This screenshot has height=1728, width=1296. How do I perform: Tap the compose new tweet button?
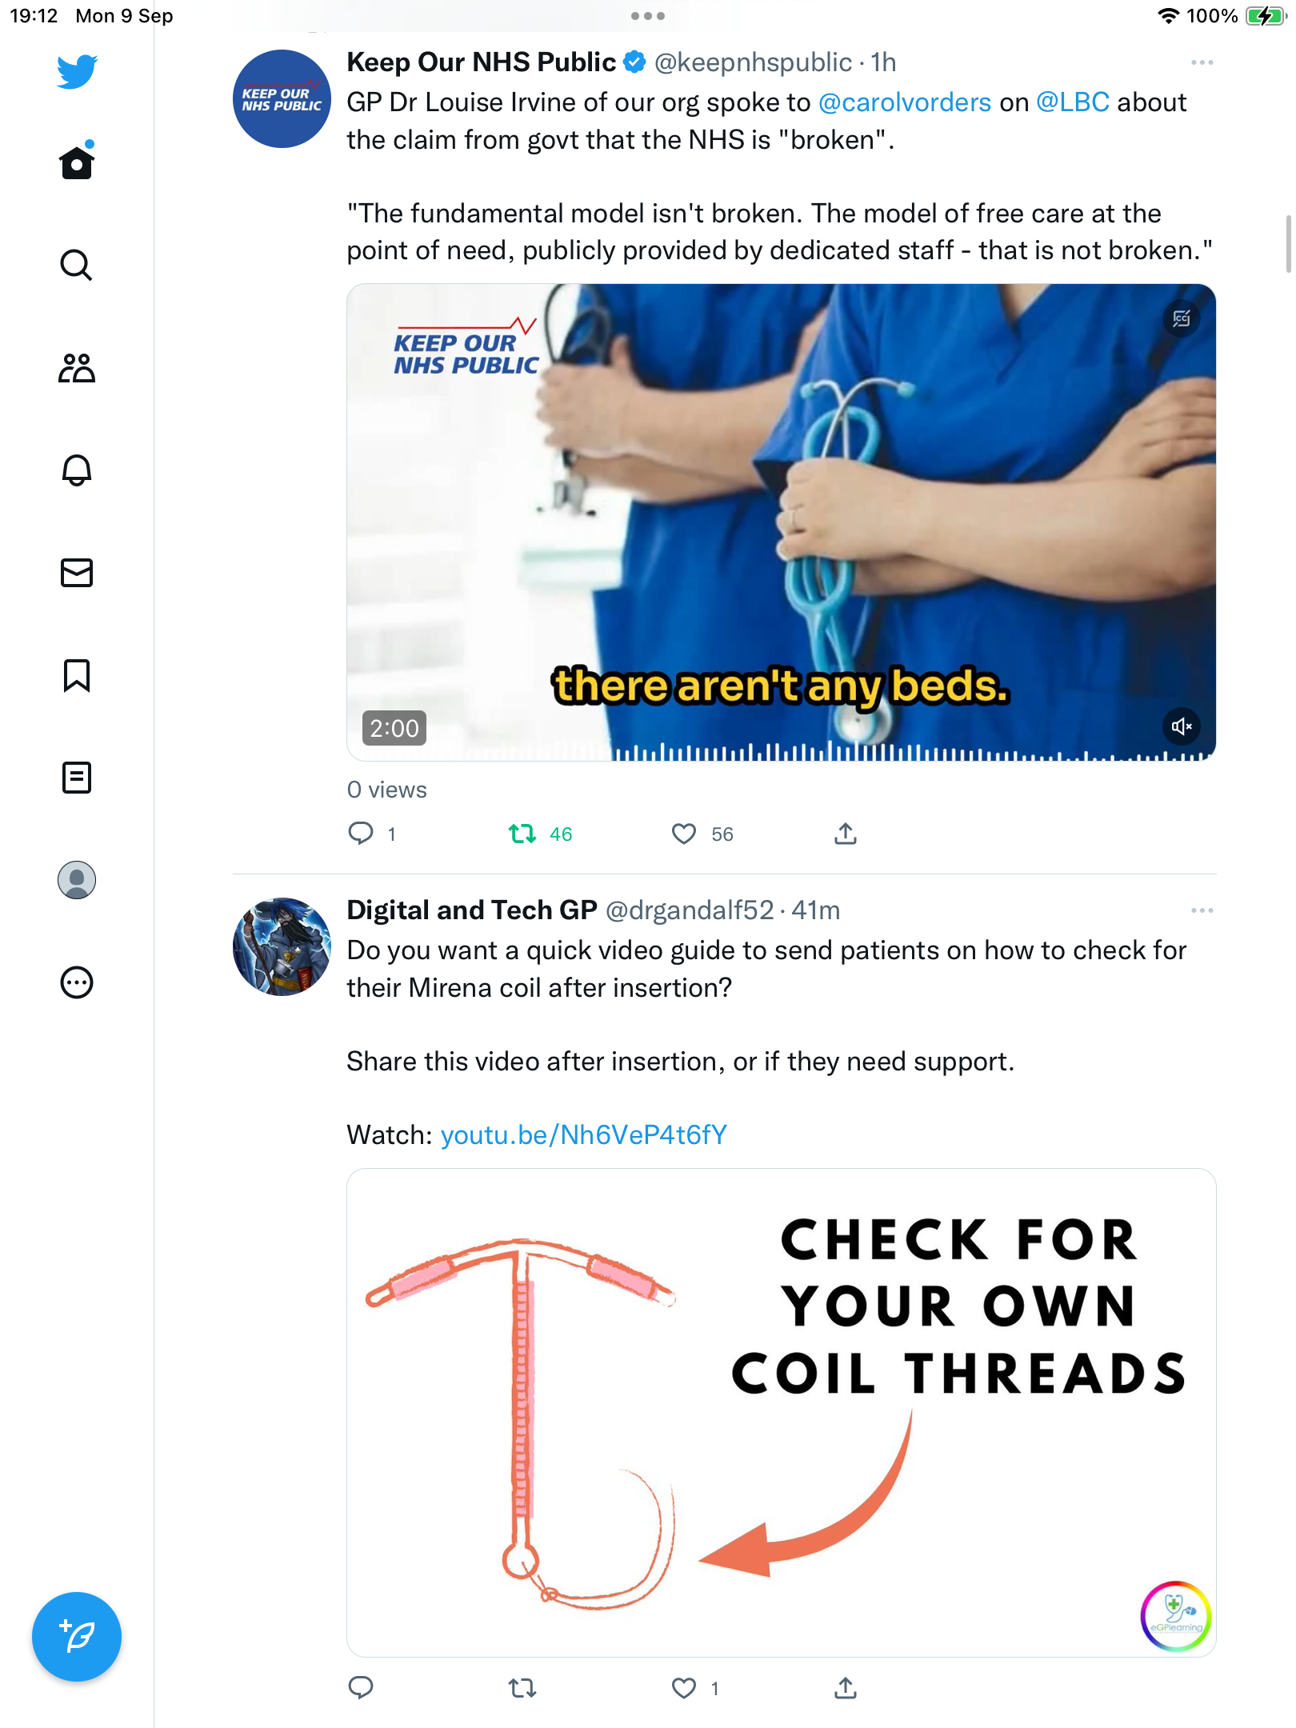pyautogui.click(x=77, y=1637)
